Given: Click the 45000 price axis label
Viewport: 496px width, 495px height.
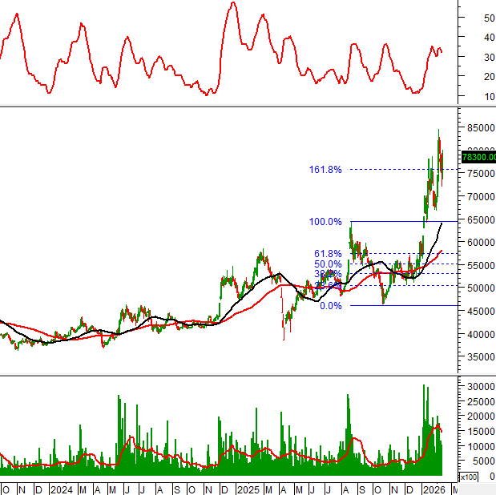Looking at the screenshot, I should (479, 312).
